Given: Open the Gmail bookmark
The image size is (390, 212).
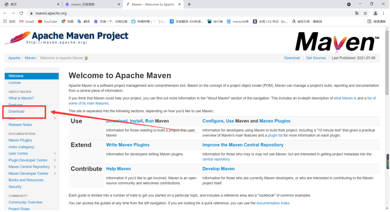Looking at the screenshot, I should click(x=26, y=21).
